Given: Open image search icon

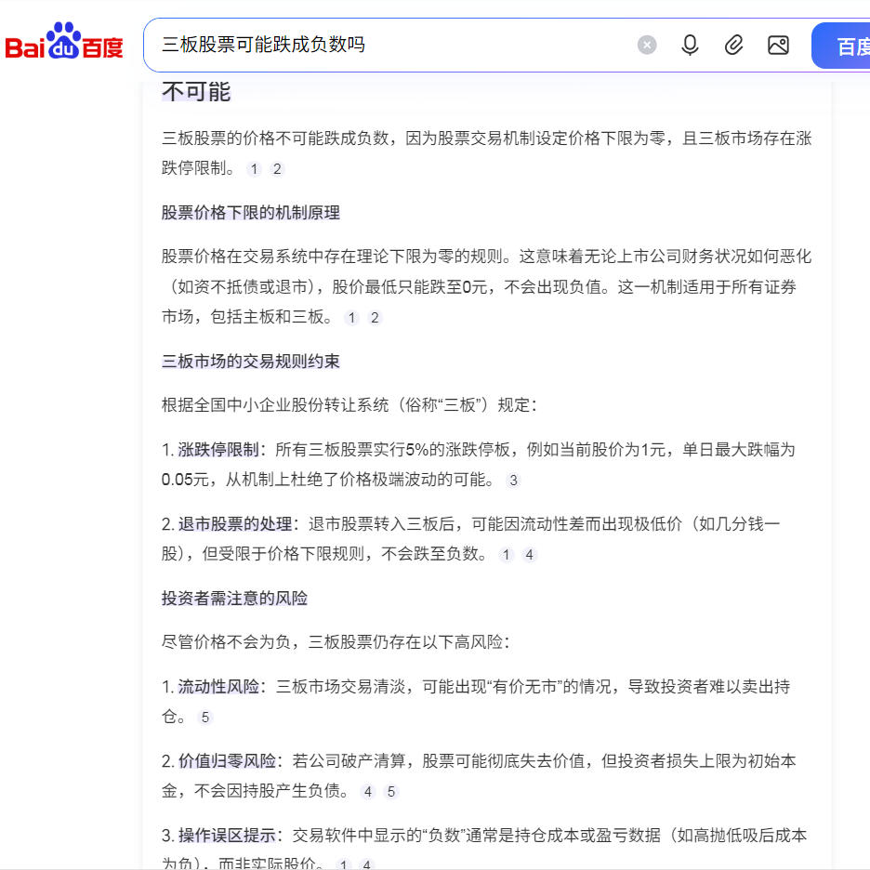Looking at the screenshot, I should pyautogui.click(x=778, y=45).
